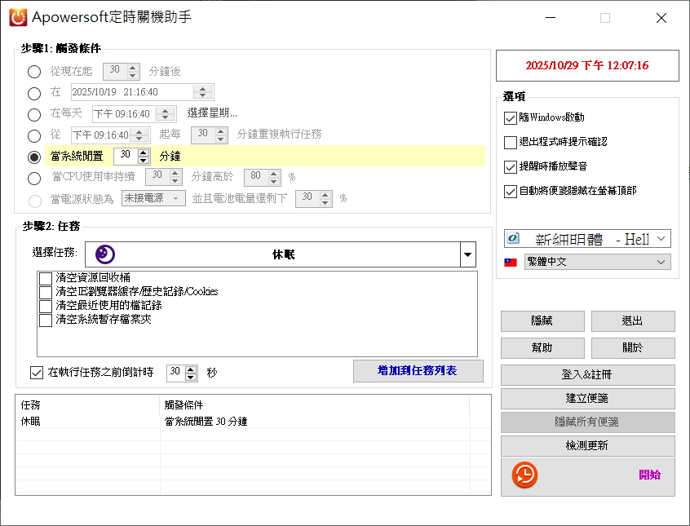Click the 開始 start button label

(x=649, y=475)
